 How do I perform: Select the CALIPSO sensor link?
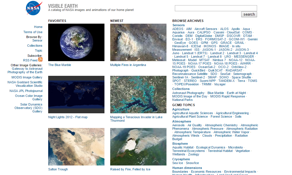pos(204,32)
